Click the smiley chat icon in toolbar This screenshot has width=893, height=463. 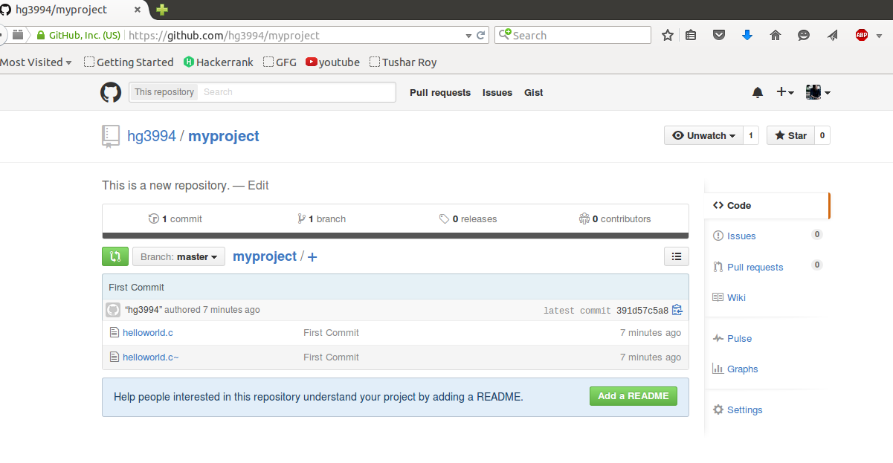[804, 35]
